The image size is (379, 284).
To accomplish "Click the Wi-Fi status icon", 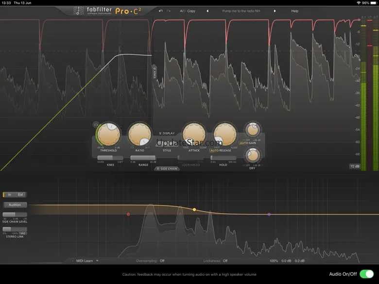I will click(x=359, y=3).
